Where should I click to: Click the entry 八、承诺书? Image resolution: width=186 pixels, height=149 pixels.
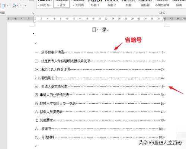[x=43, y=129]
